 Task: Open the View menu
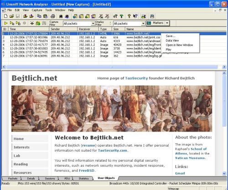point(26,10)
